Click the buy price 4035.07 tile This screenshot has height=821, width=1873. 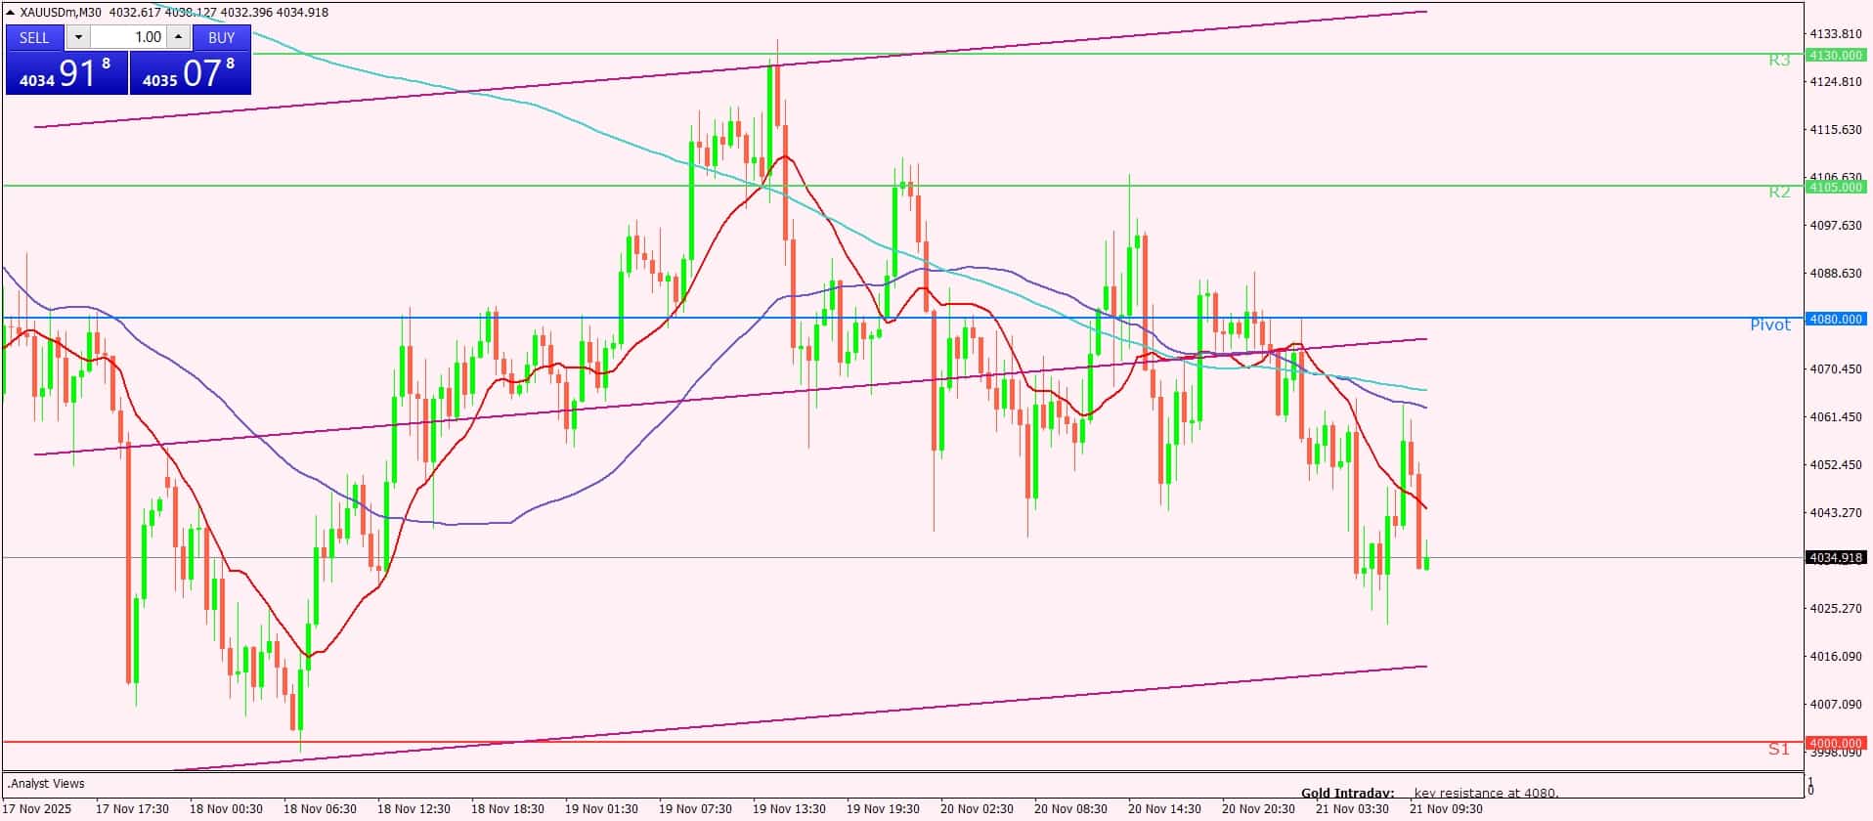click(190, 73)
